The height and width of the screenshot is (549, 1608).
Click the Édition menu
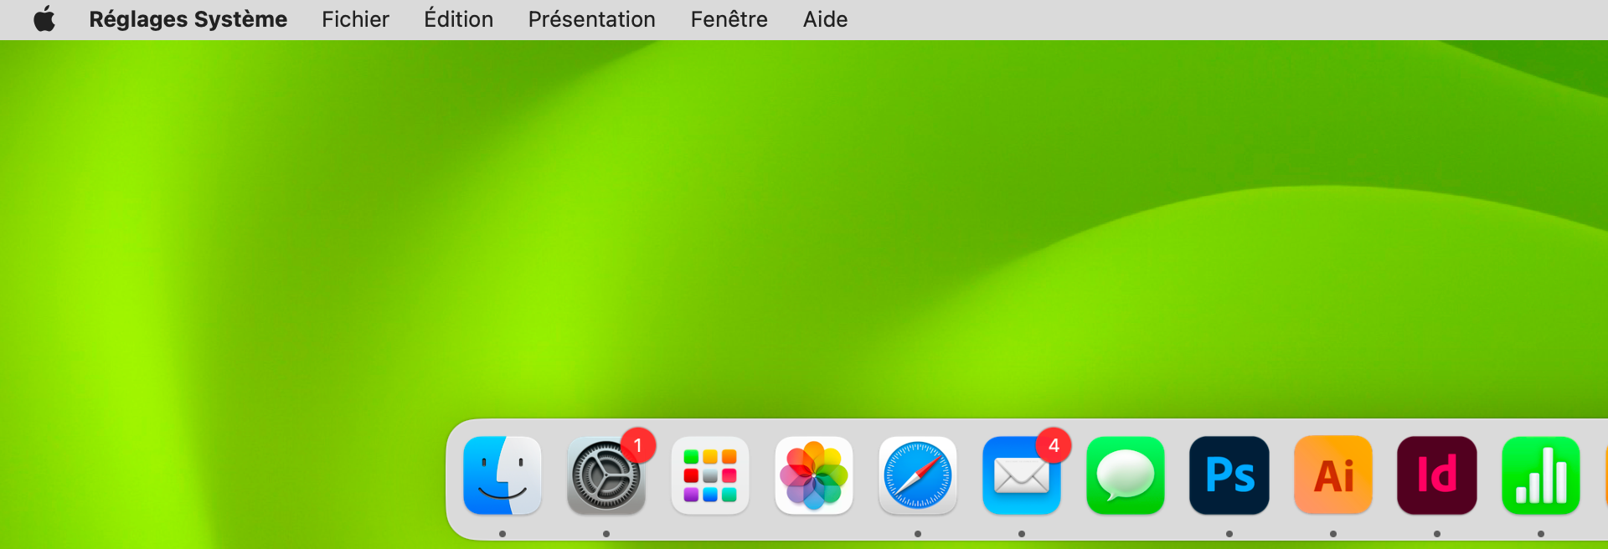458,19
